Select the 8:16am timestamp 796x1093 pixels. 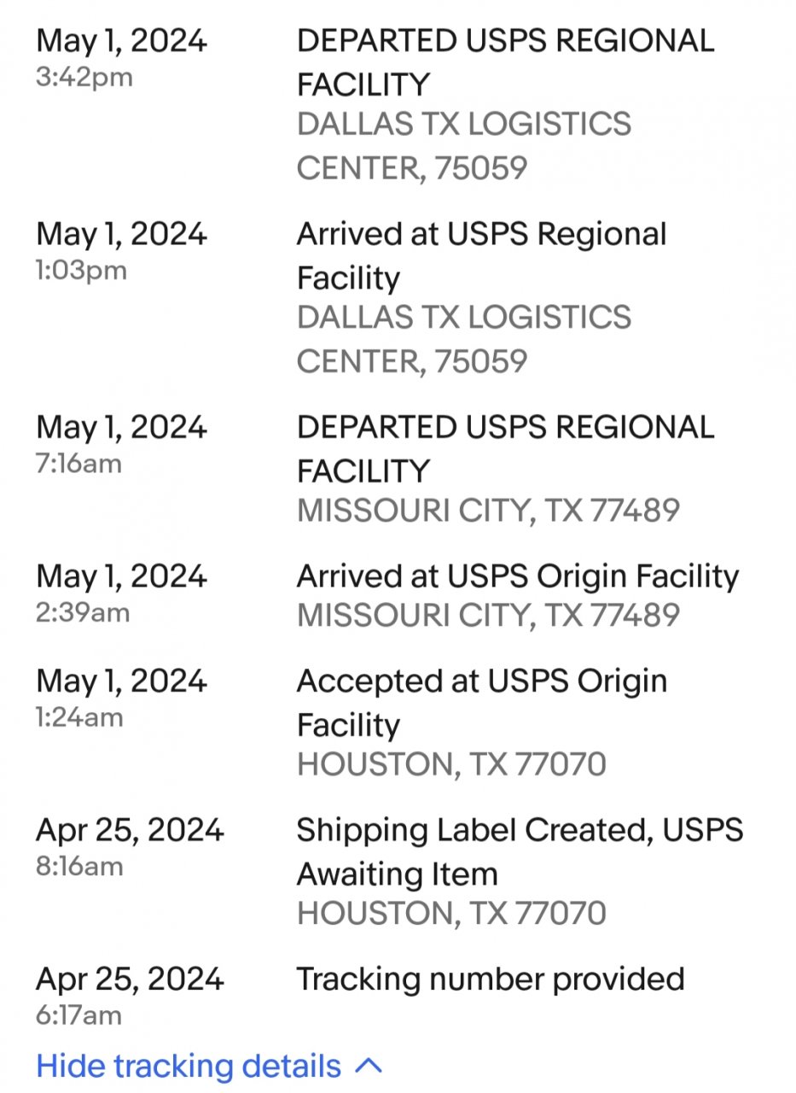pos(78,867)
